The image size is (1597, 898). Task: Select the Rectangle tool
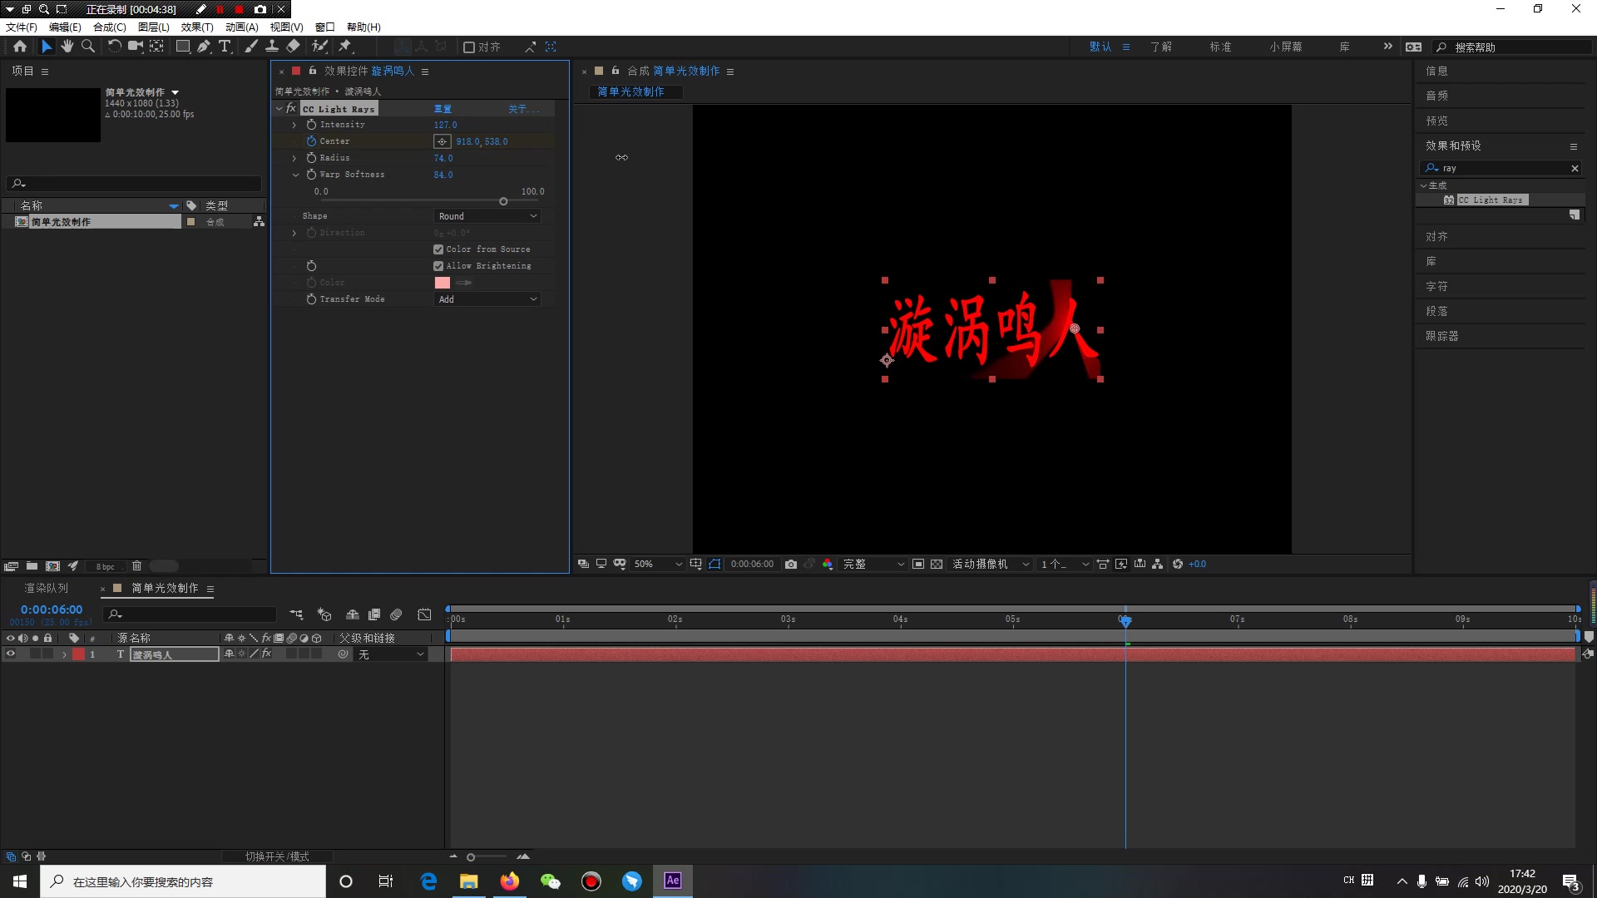(x=182, y=47)
